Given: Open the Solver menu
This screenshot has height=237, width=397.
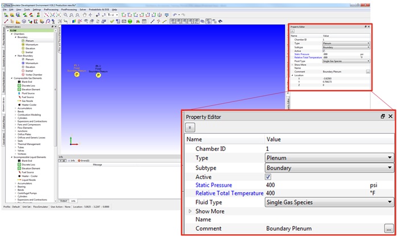Looking at the screenshot, I should click(x=83, y=10).
